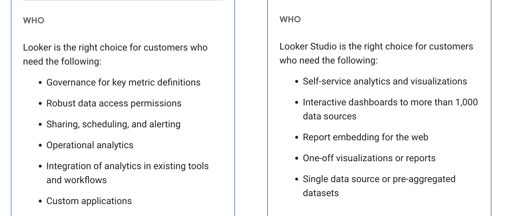Click "Single data source or pre-aggregated" text
This screenshot has width=506, height=216.
(x=379, y=179)
